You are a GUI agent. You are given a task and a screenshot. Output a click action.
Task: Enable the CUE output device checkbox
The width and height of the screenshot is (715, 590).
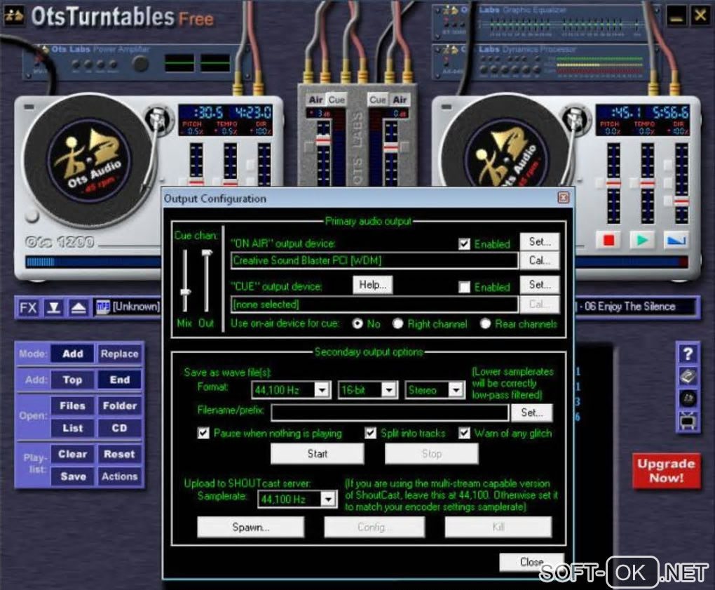(x=464, y=286)
